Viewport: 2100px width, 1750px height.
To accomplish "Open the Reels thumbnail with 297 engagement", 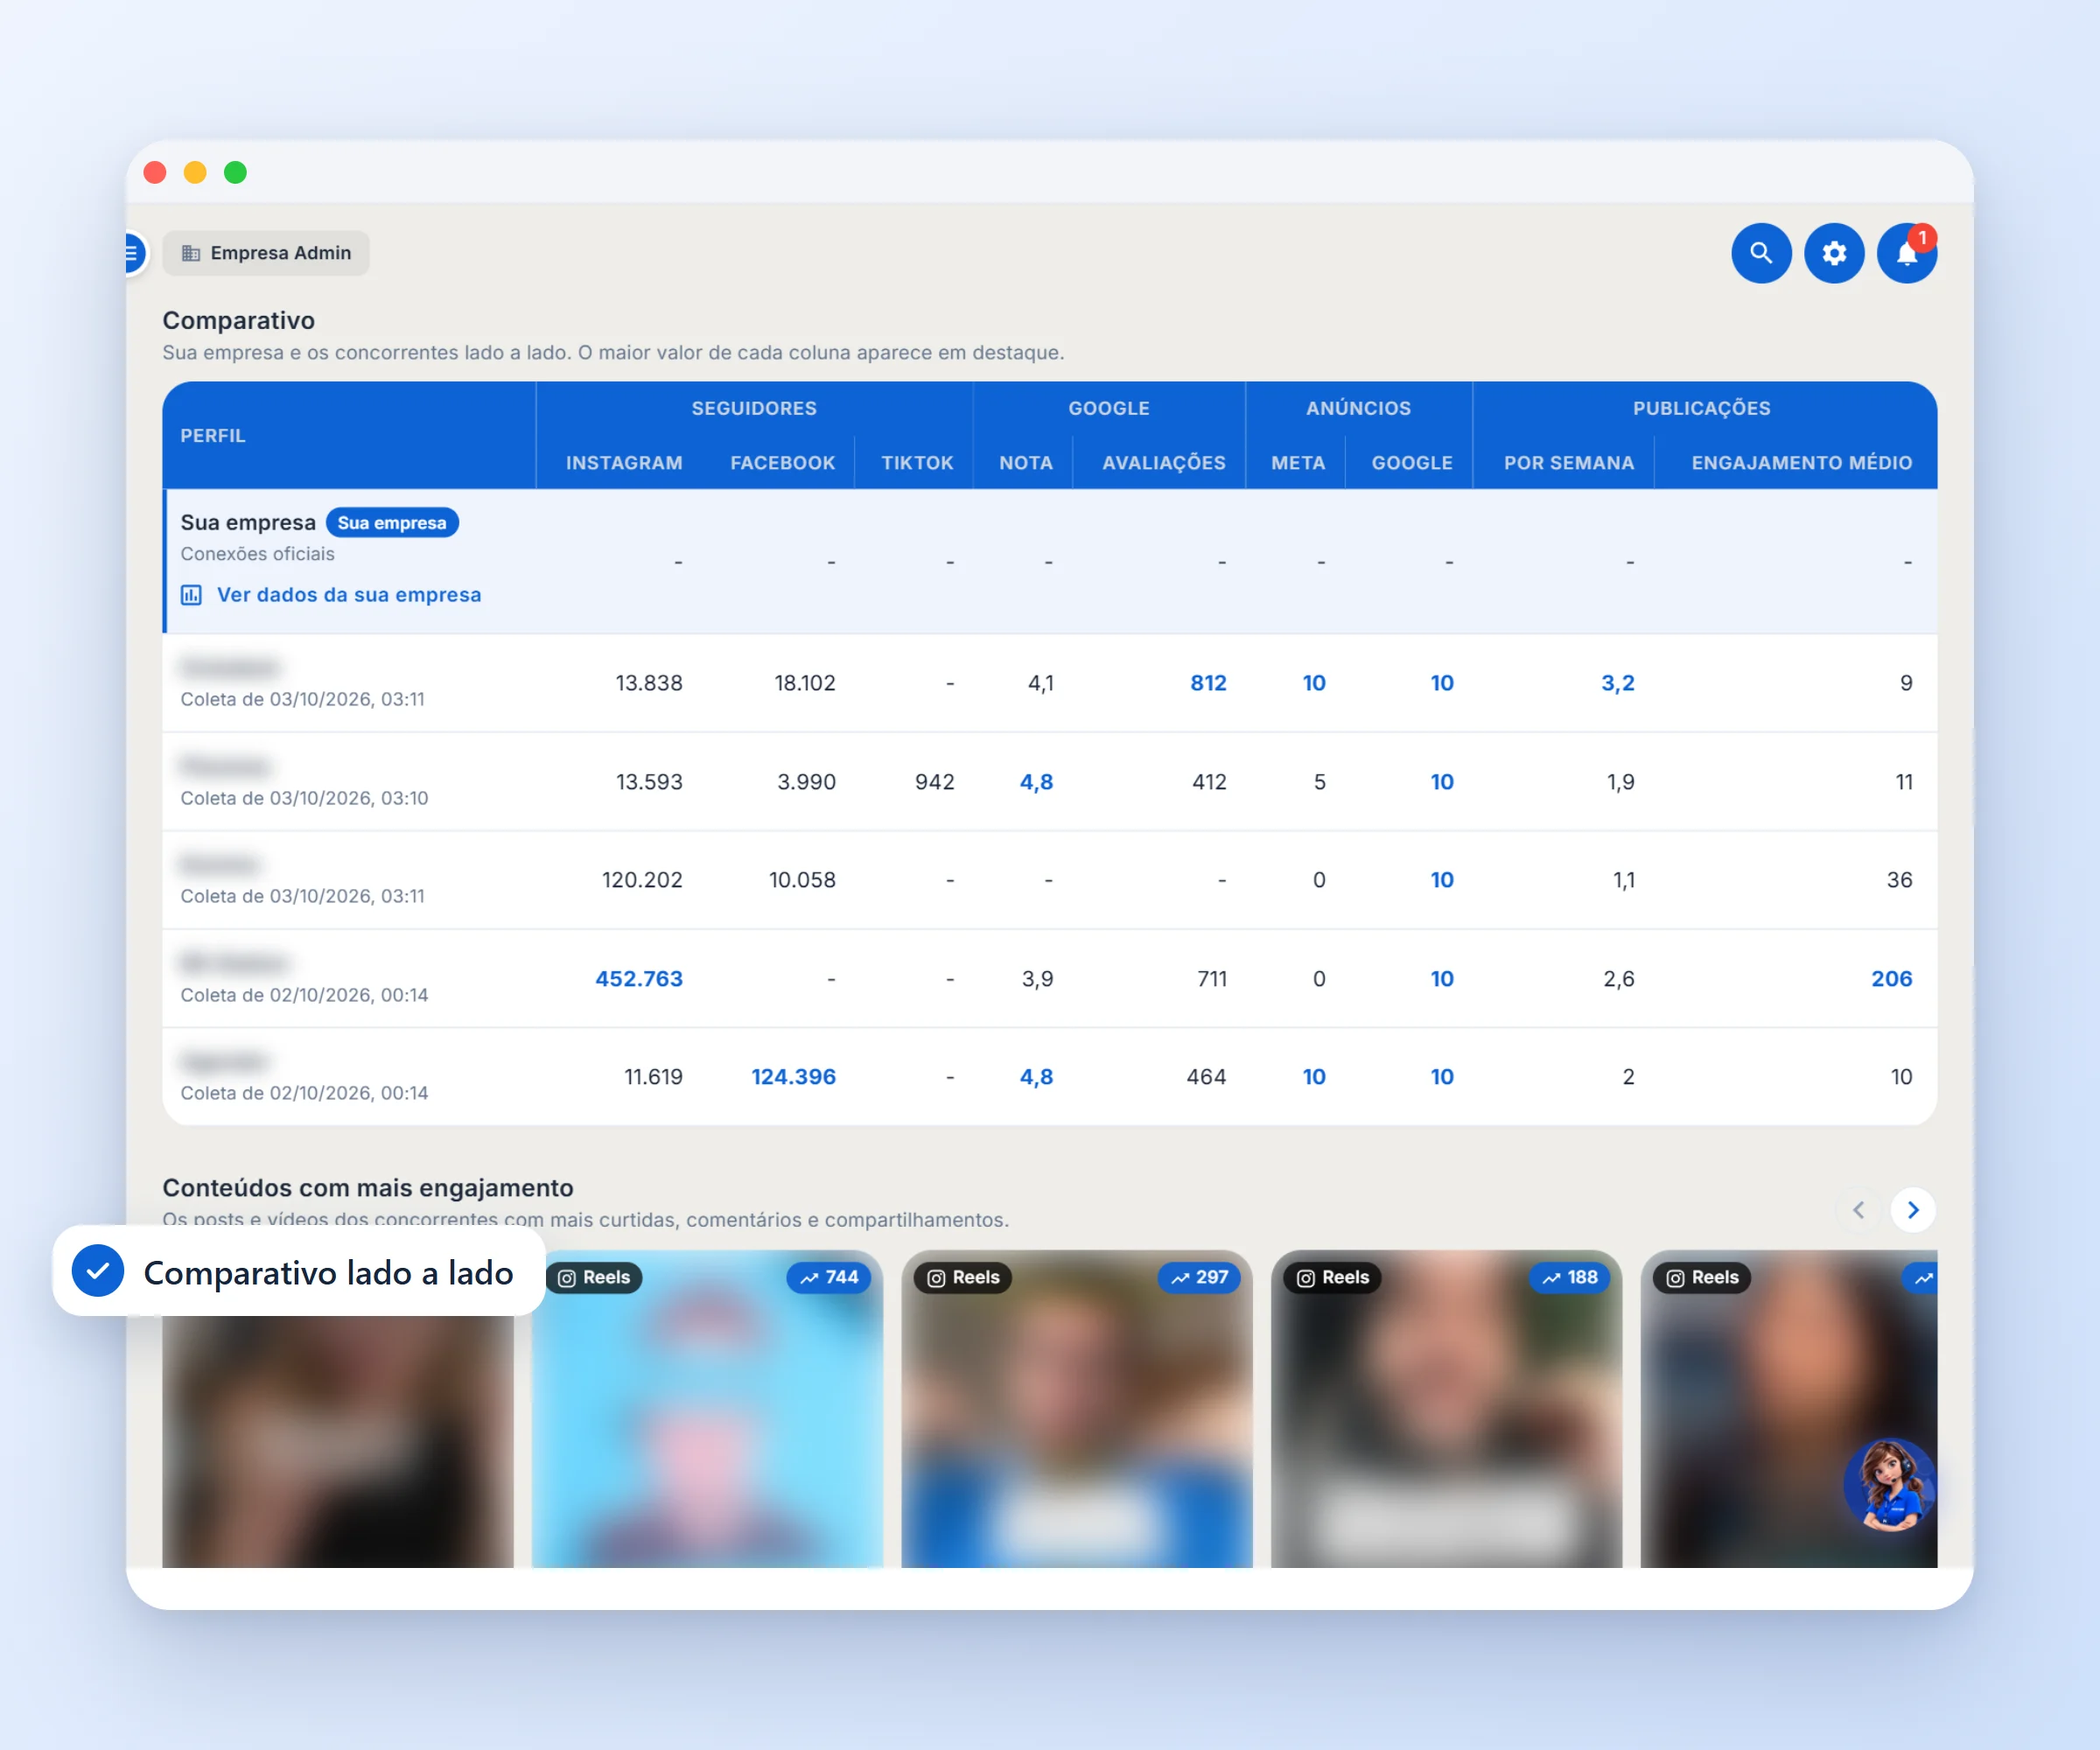I will coord(1077,1409).
